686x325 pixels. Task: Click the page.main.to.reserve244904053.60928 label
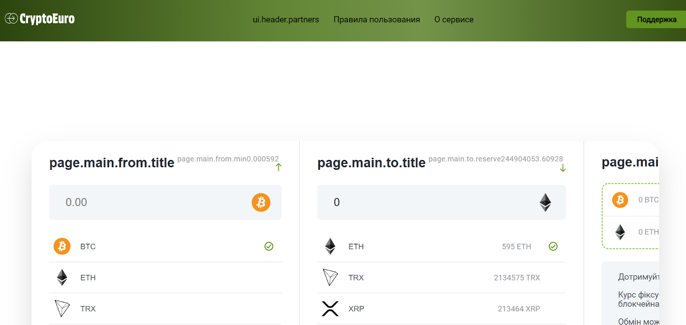(x=496, y=159)
